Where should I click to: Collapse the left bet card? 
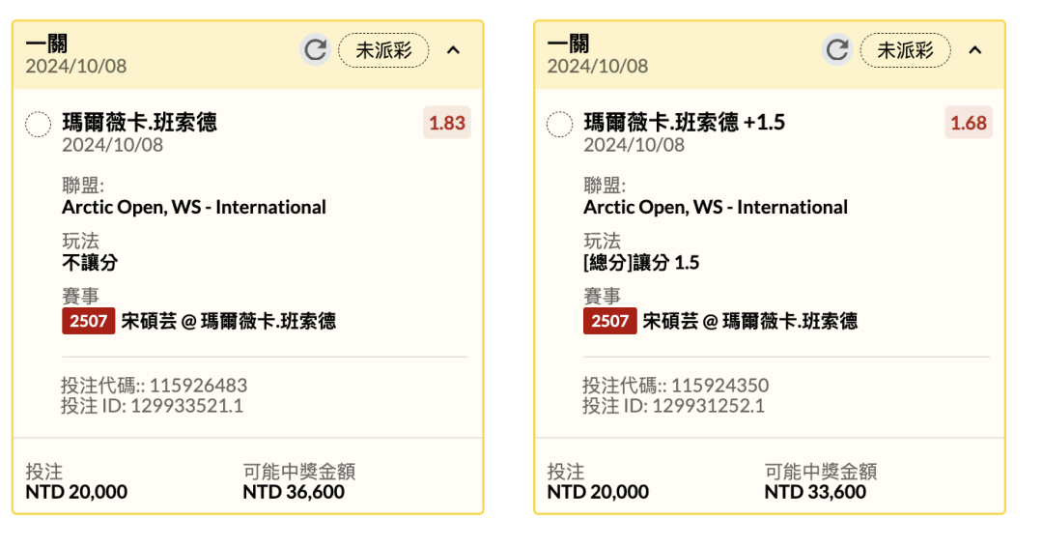453,50
